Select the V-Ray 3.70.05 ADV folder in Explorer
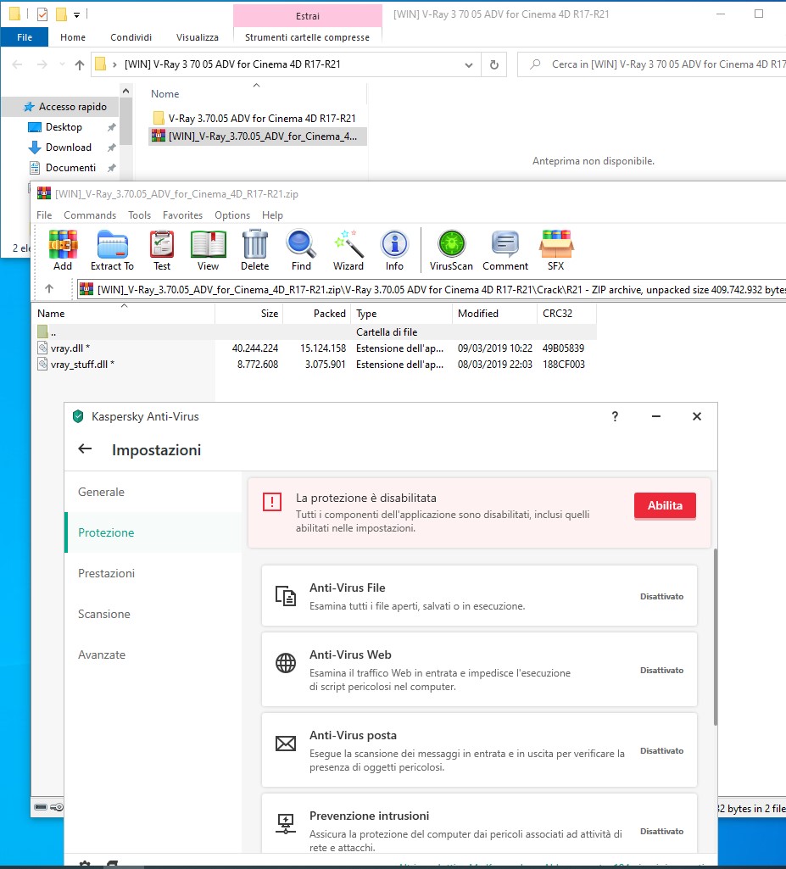Viewport: 786px width, 869px height. click(x=257, y=118)
